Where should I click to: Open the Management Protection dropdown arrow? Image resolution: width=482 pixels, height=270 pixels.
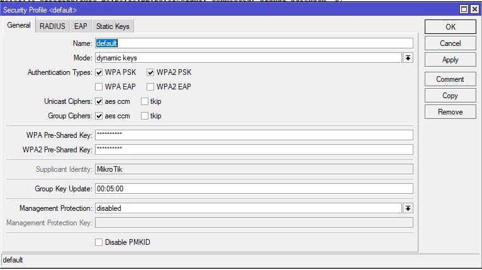(408, 208)
